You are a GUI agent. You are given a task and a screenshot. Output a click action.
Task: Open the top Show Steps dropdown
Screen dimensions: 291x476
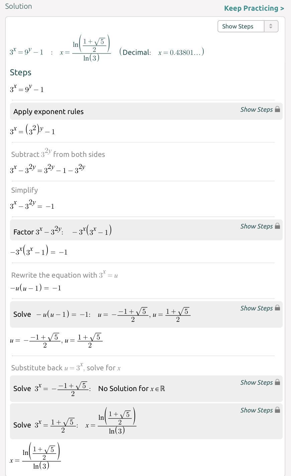coord(241,26)
